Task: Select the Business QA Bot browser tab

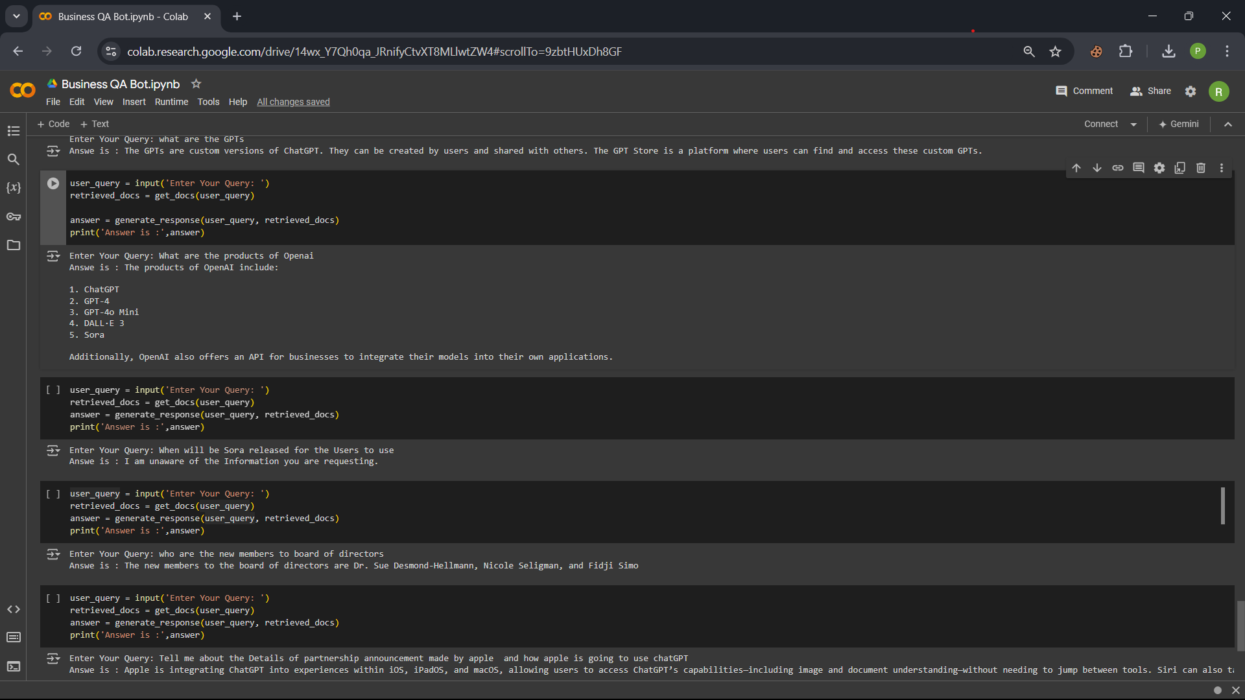Action: [122, 16]
